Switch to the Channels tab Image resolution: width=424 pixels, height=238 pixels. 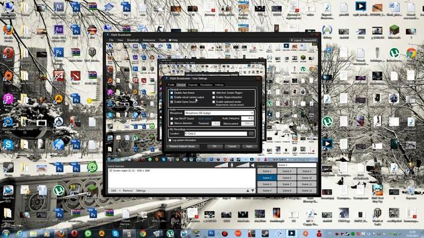pyautogui.click(x=193, y=85)
